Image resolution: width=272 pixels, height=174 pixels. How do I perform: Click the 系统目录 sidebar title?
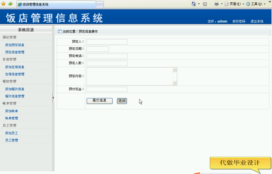point(26,30)
